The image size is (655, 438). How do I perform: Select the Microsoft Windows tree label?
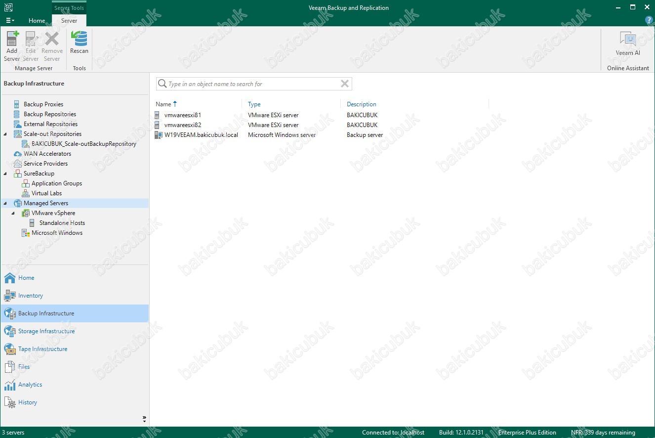pyautogui.click(x=57, y=233)
